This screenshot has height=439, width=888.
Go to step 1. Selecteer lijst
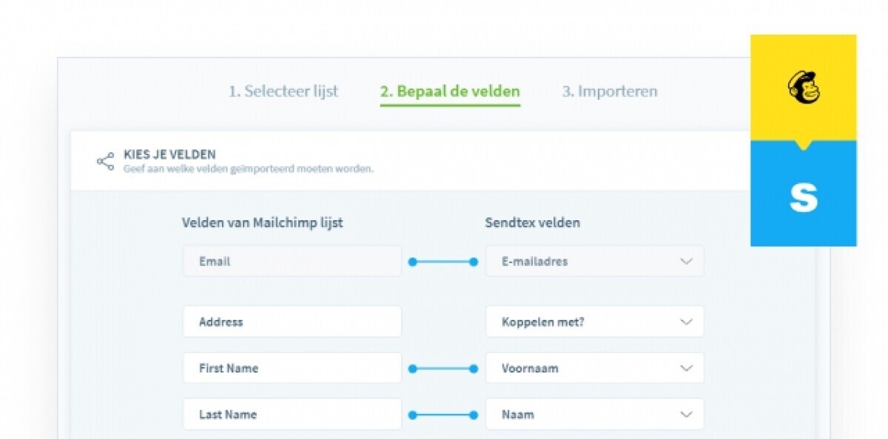(283, 92)
